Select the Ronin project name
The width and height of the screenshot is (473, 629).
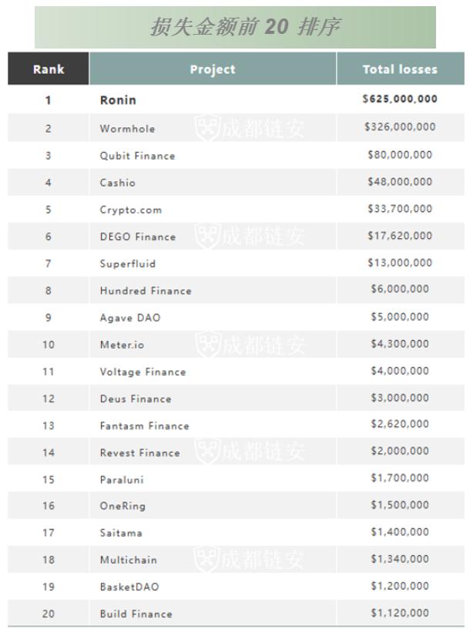[x=118, y=99]
